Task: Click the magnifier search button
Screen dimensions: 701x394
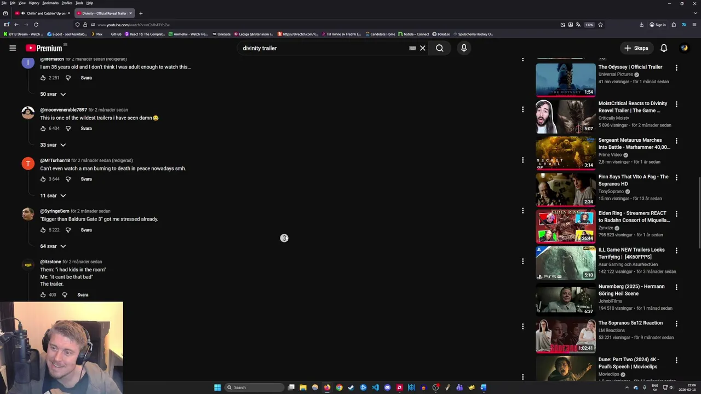Action: coord(440,48)
